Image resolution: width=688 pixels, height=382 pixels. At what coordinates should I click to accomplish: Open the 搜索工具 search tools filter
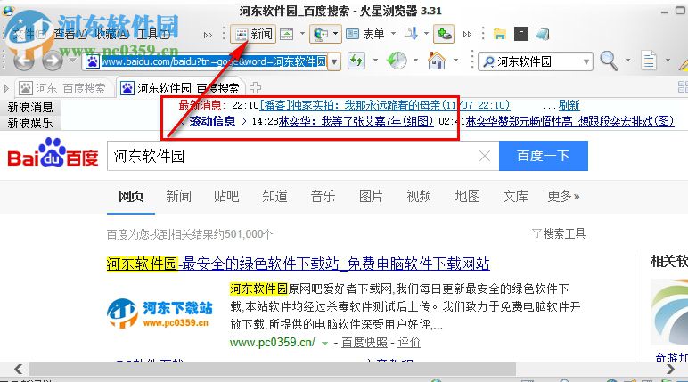click(x=559, y=233)
